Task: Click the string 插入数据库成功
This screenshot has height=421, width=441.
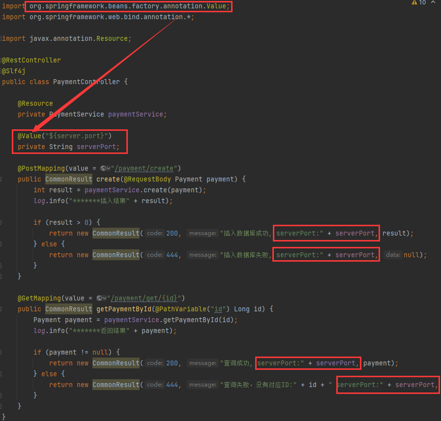Action: pos(246,233)
